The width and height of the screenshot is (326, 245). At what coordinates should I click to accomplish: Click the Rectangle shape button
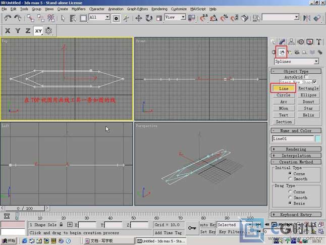[x=308, y=88]
